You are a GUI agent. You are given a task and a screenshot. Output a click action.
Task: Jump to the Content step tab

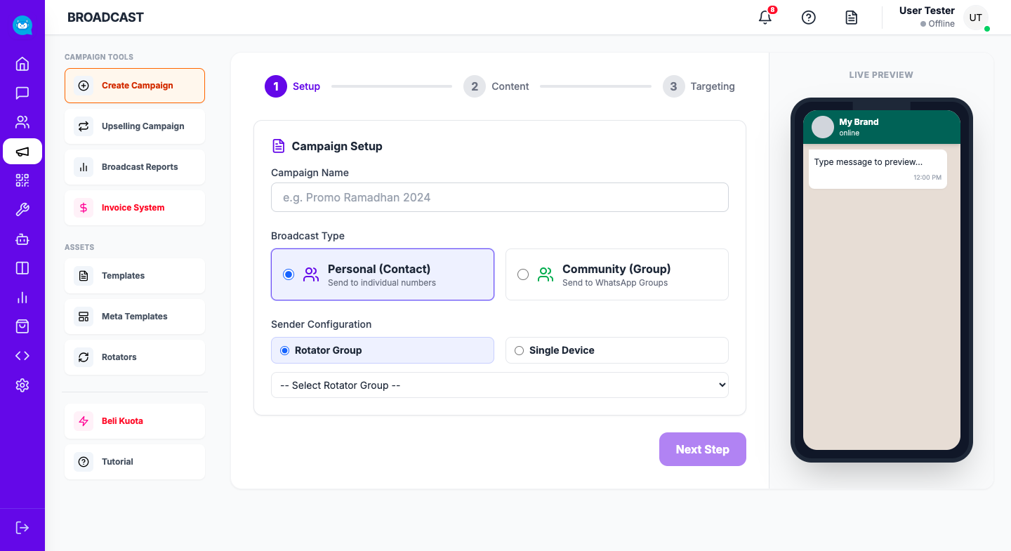(x=496, y=86)
